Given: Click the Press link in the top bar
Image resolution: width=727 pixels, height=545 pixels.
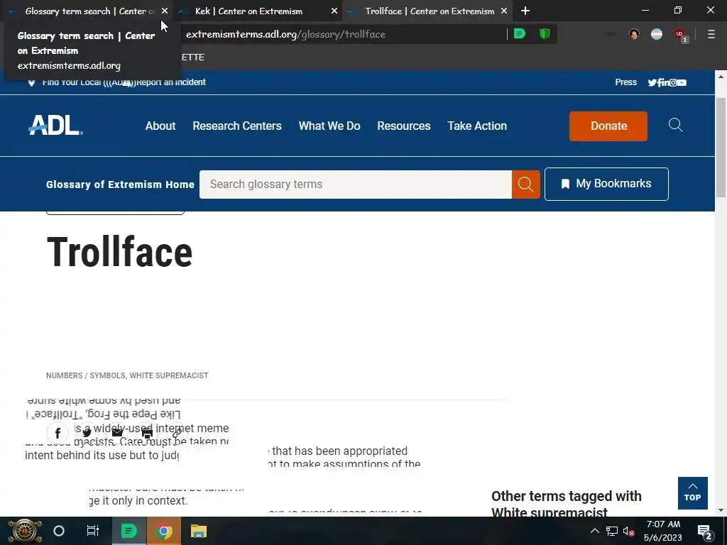Looking at the screenshot, I should point(626,82).
